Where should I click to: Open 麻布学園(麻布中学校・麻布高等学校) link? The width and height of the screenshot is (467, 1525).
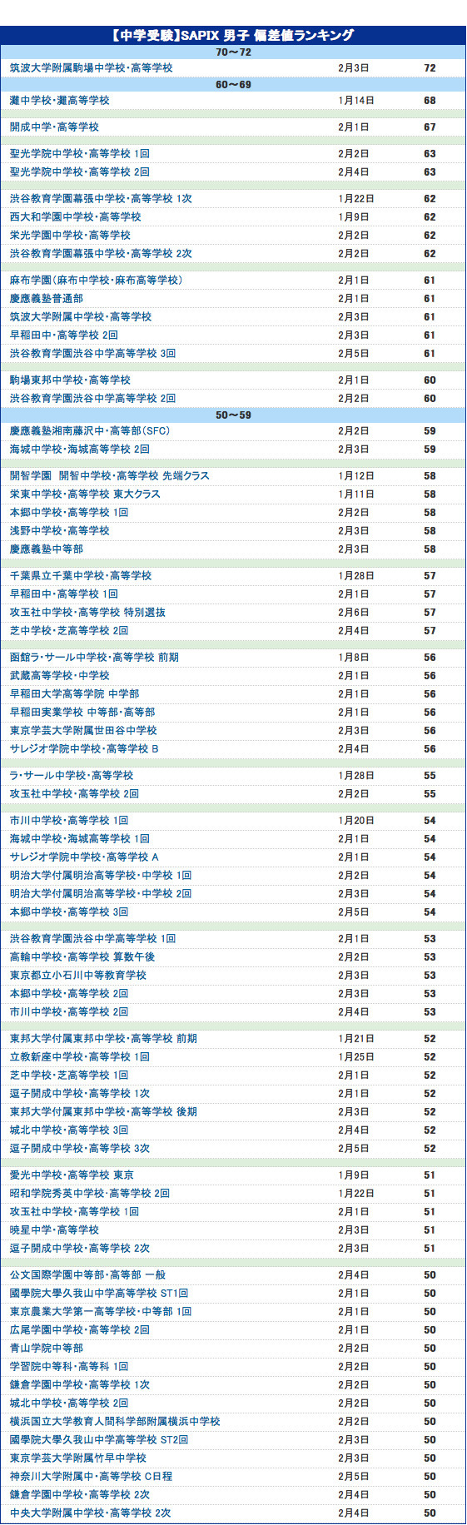(x=97, y=280)
